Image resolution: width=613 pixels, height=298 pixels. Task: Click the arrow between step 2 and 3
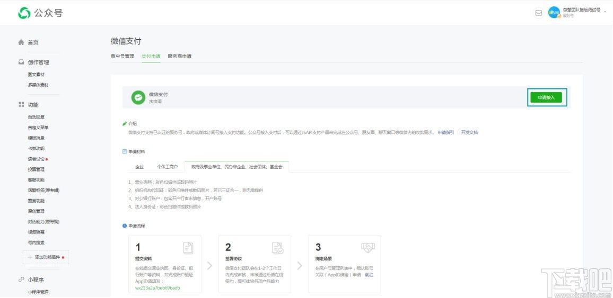[x=300, y=266]
